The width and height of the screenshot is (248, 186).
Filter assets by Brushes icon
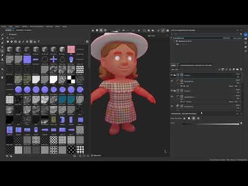tap(23, 42)
